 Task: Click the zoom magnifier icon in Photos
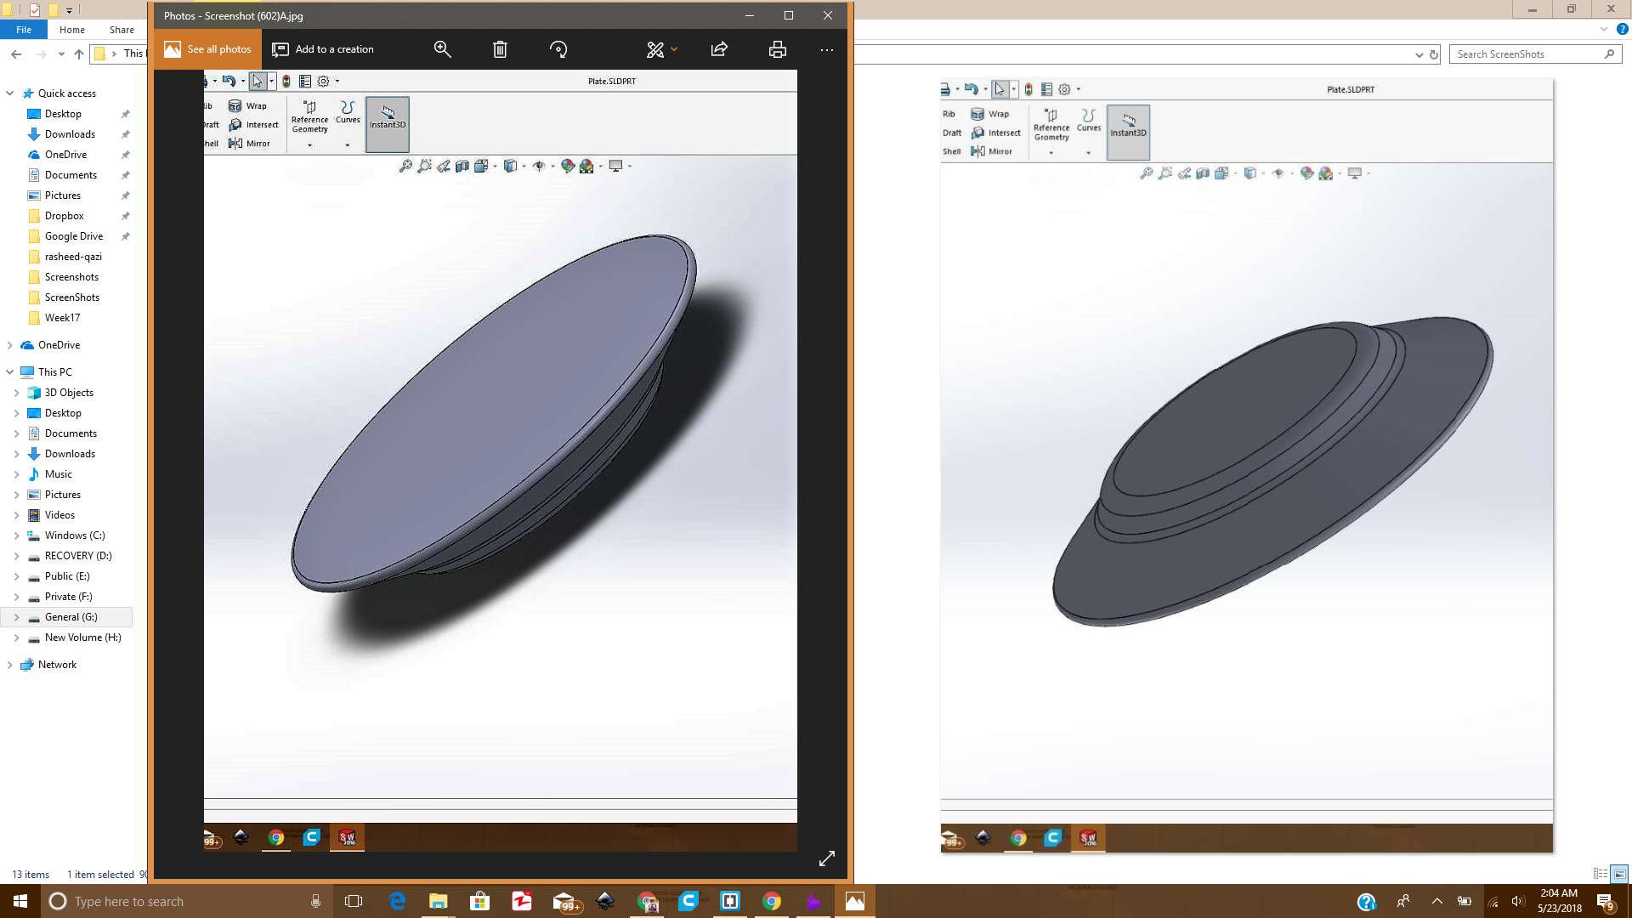442,49
